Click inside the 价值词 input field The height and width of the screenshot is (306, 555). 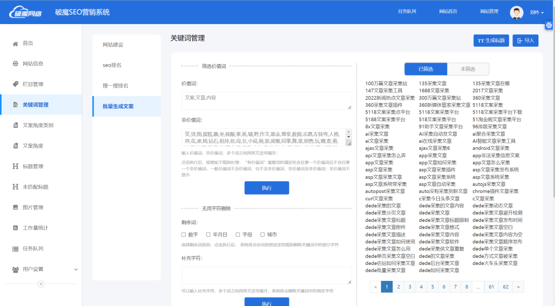[x=267, y=101]
